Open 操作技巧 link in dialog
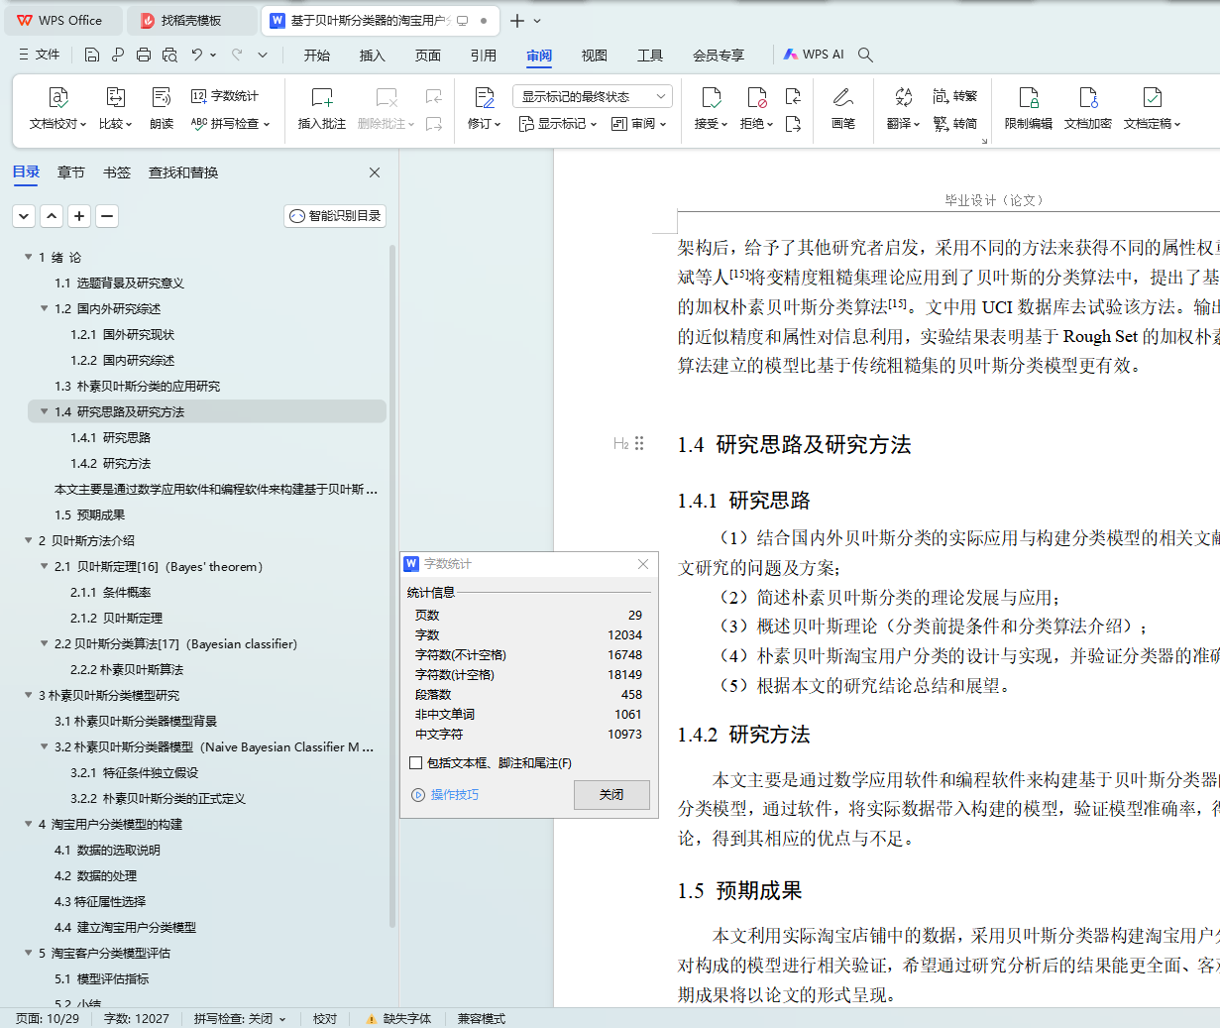Screen dimensions: 1220x1028 (446, 795)
